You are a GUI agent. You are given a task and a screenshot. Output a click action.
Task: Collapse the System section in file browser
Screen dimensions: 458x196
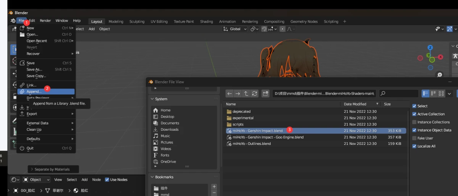coord(153,99)
